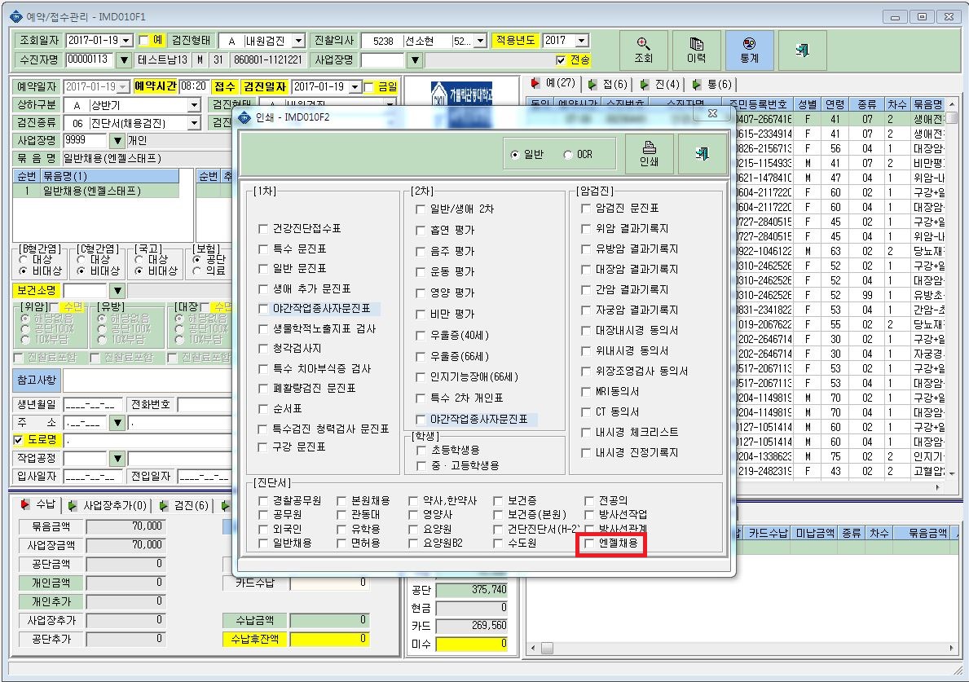Click the 참고사항 button
Screen dimensions: 969x682
point(37,380)
